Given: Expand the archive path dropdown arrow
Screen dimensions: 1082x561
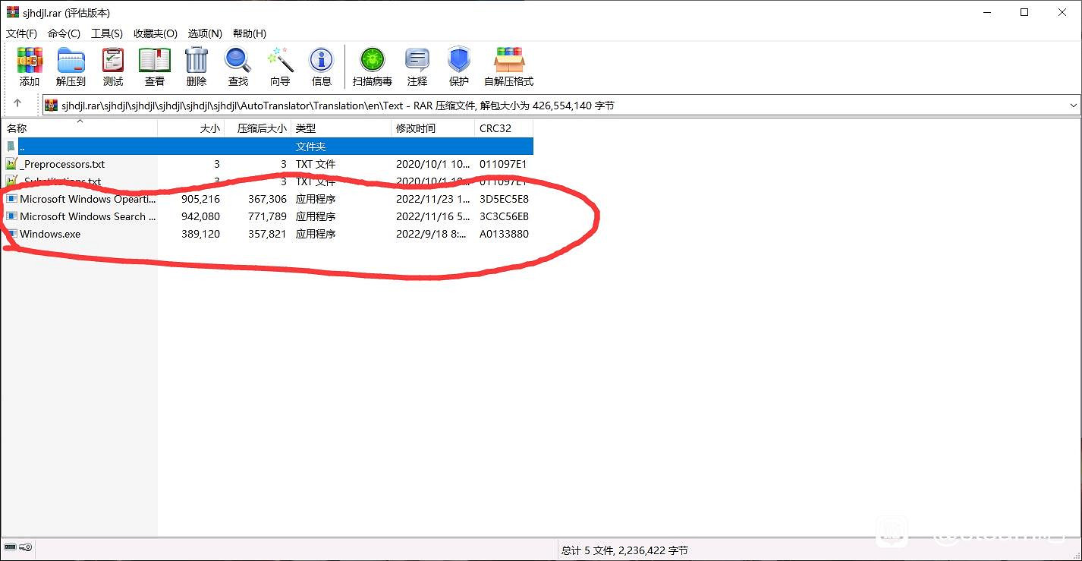Looking at the screenshot, I should (1073, 106).
